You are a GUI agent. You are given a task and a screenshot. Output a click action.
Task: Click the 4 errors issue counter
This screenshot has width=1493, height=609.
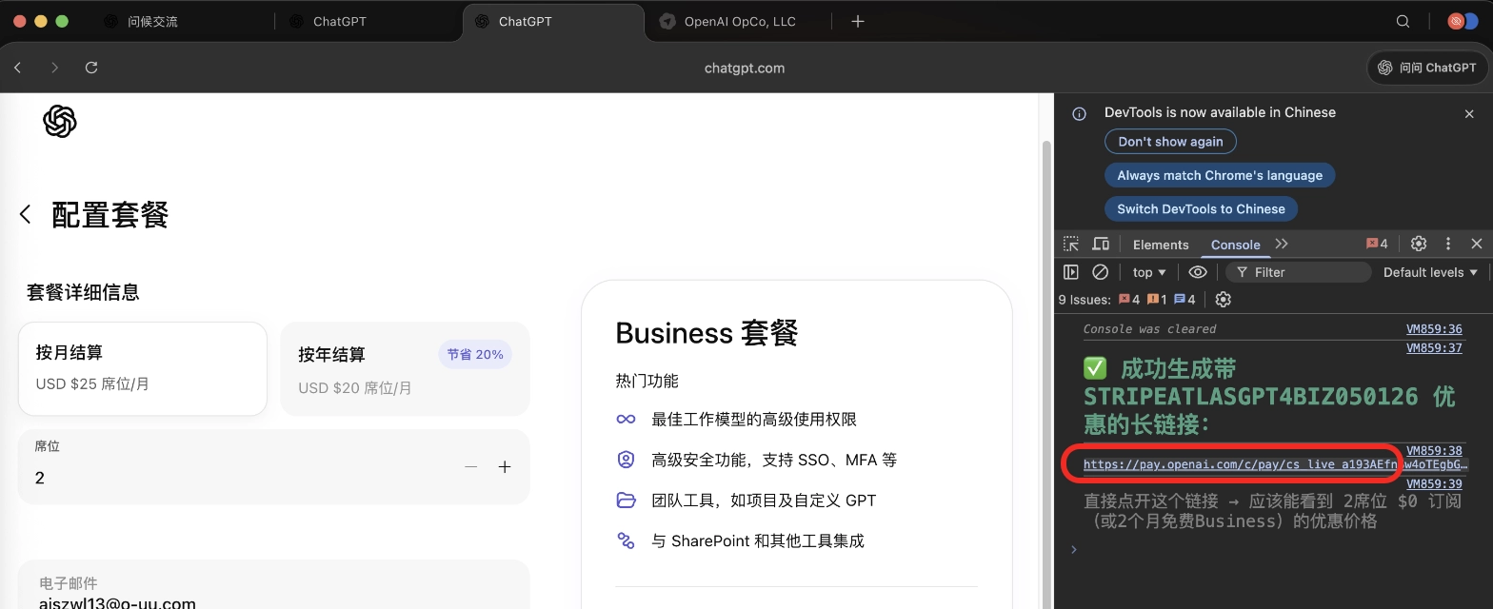1129,299
